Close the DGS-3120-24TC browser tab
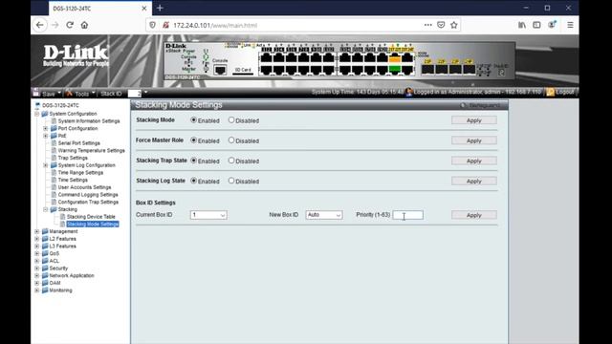This screenshot has width=612, height=344. click(144, 9)
